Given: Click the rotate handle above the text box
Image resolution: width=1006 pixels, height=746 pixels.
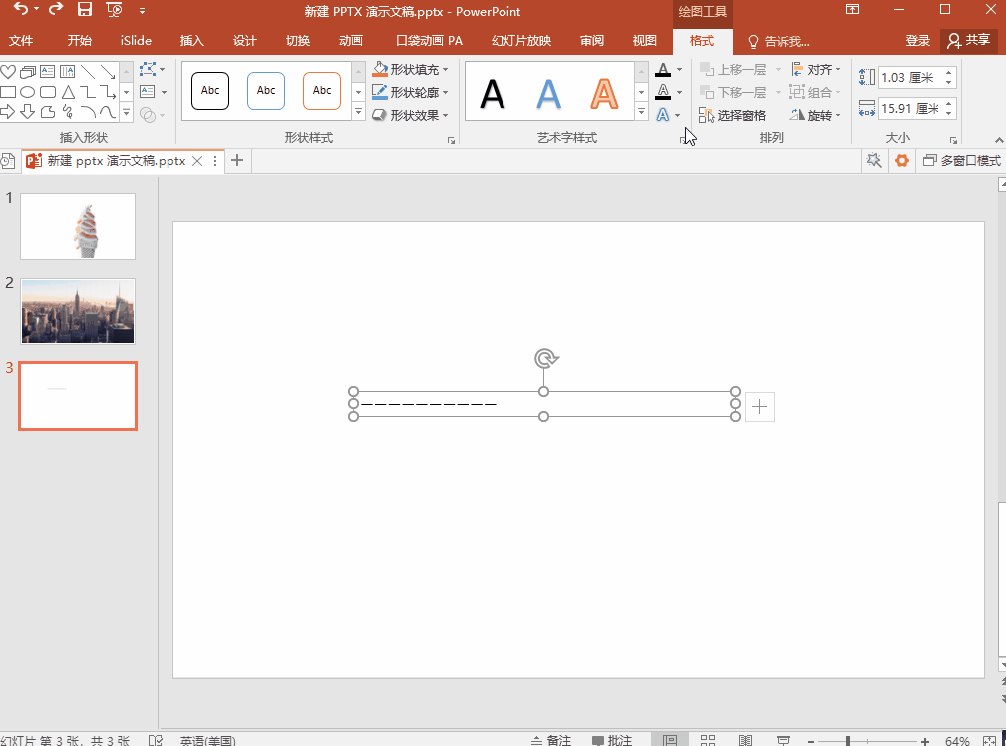Looking at the screenshot, I should (x=544, y=358).
